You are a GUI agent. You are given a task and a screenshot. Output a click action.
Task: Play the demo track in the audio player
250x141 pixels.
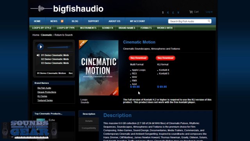pos(41,47)
